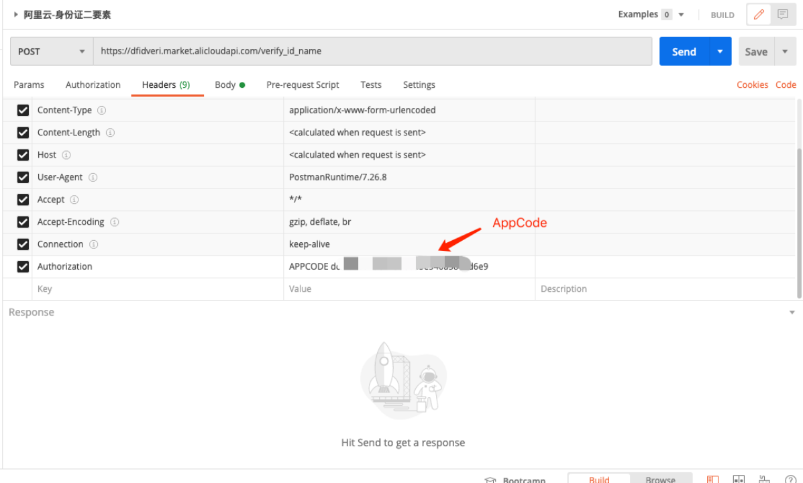This screenshot has height=483, width=803.
Task: Click the PostmanRuntime/7.26.8 value
Action: (337, 177)
